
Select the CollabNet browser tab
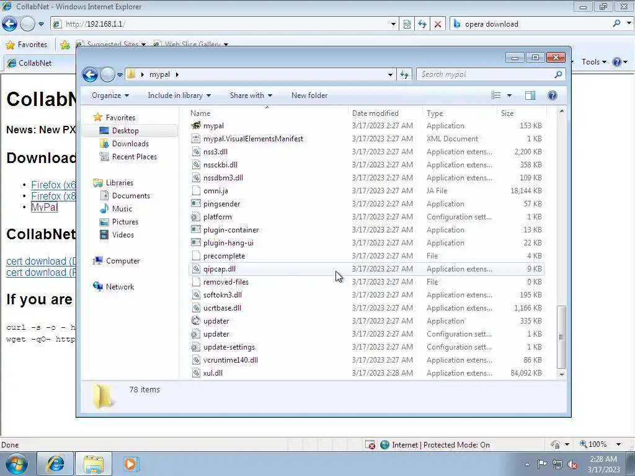click(40, 63)
